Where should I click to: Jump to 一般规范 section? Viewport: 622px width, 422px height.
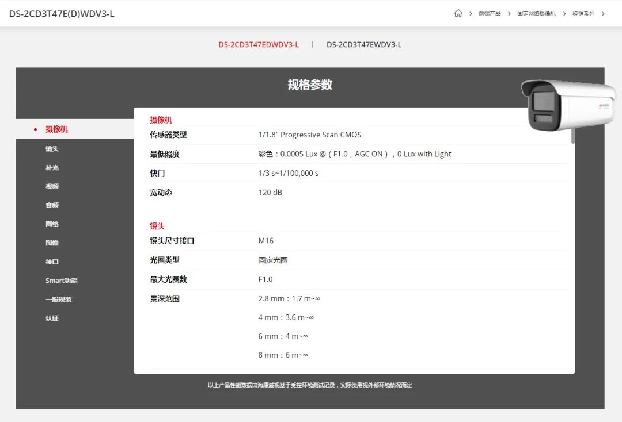[x=58, y=300]
